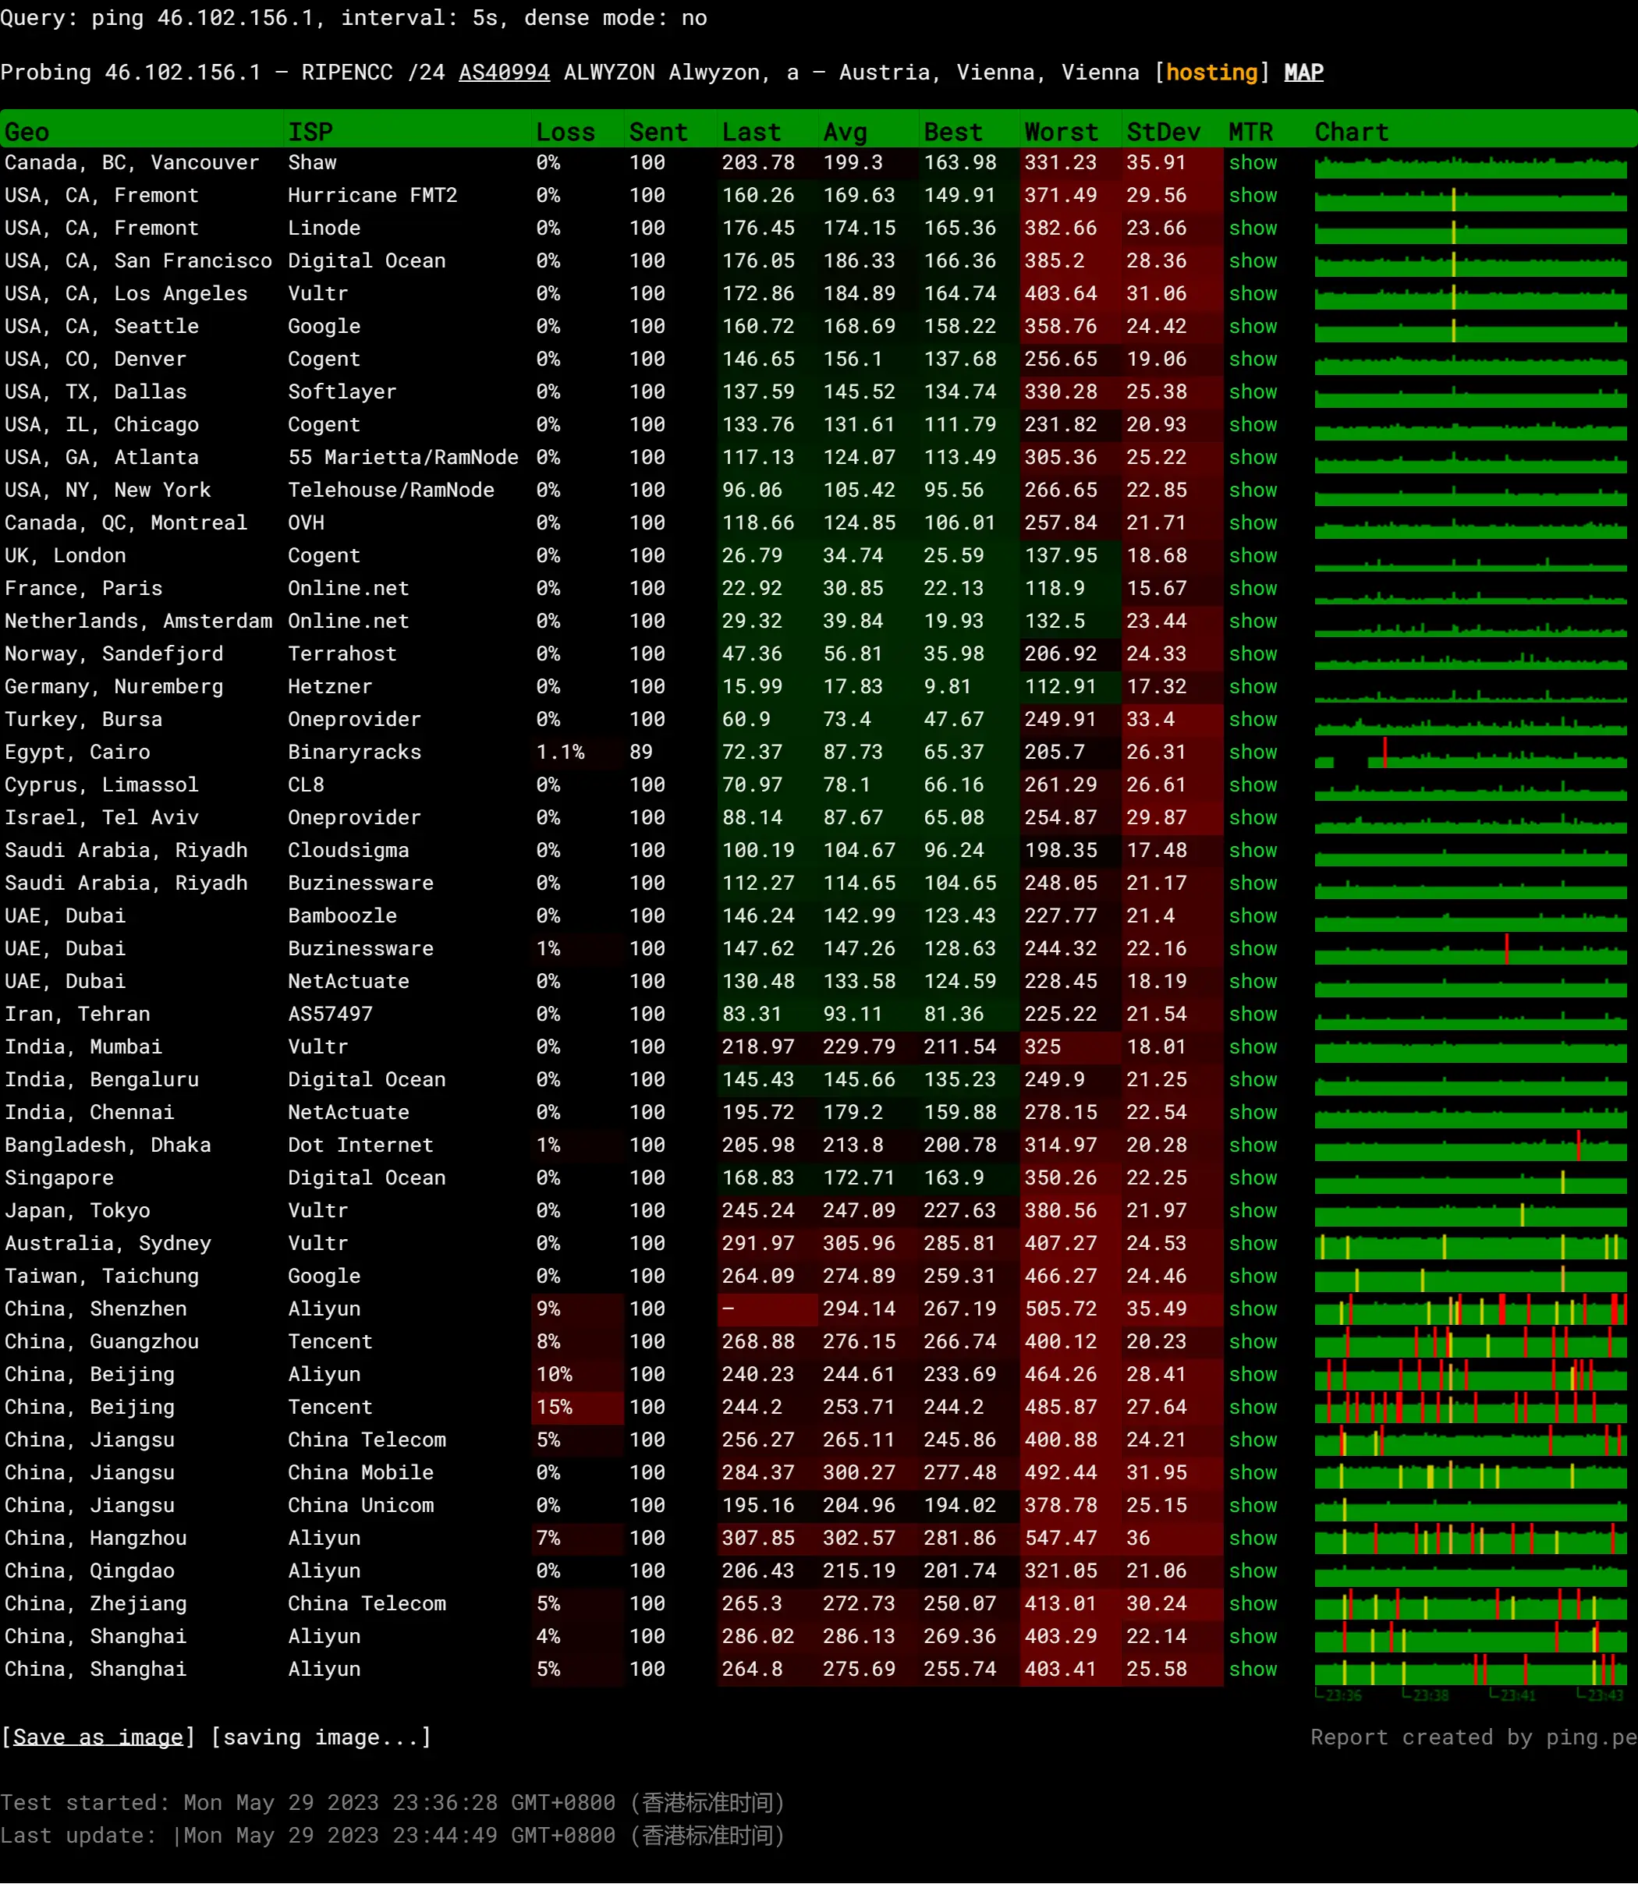Sort by the Worst column header
Viewport: 1638px width, 1884px height.
click(x=1062, y=132)
